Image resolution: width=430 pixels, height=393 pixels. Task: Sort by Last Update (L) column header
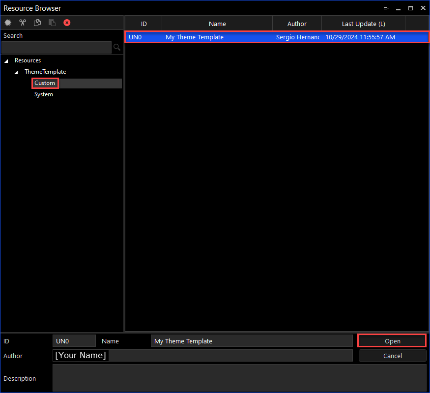(363, 24)
